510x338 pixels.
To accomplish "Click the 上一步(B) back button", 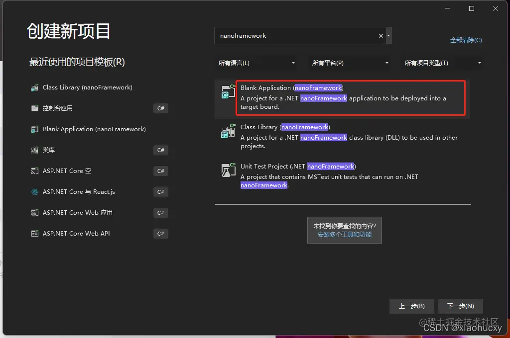I will [411, 306].
